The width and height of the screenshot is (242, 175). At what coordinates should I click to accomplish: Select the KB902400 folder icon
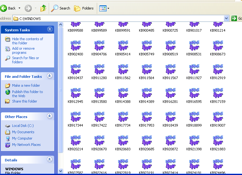(76, 46)
